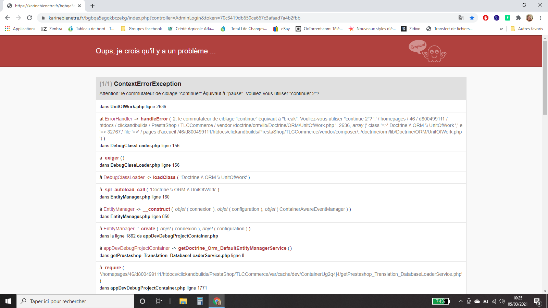This screenshot has width=548, height=308.
Task: Open the Crédit Agricole bookmark
Action: (x=191, y=29)
